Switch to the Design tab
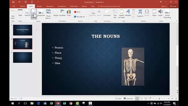The height and width of the screenshot is (106, 188). pos(39,6)
